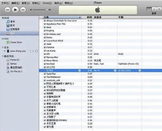This screenshot has width=162, height=131.
Task: Open the Store(S) menu
Action: pos(47,3)
